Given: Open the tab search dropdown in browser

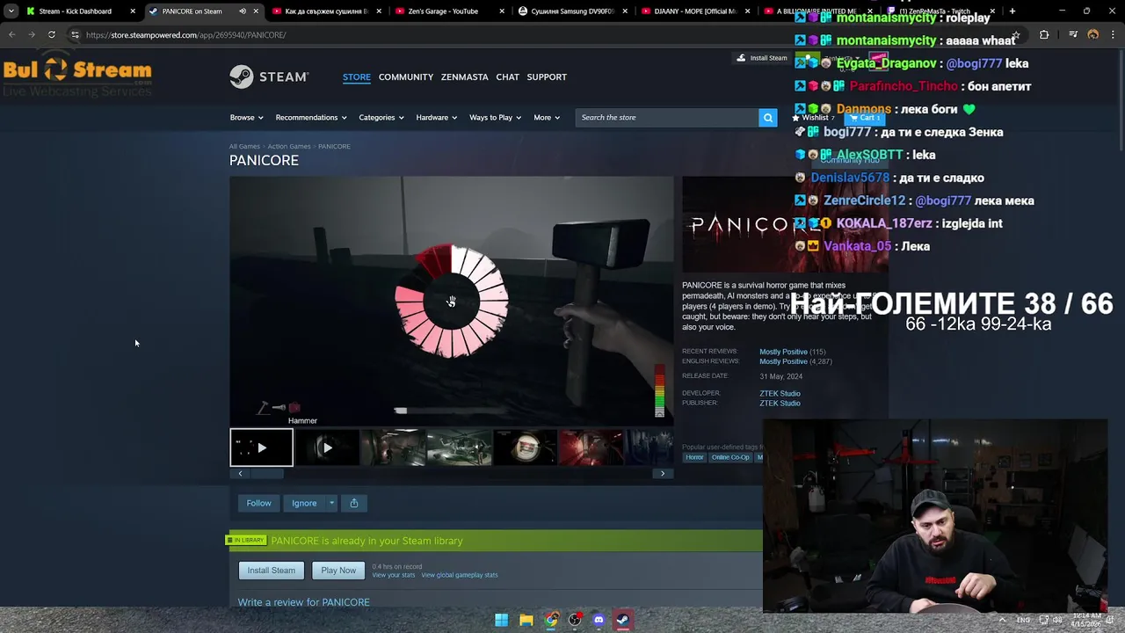Looking at the screenshot, I should pos(11,11).
